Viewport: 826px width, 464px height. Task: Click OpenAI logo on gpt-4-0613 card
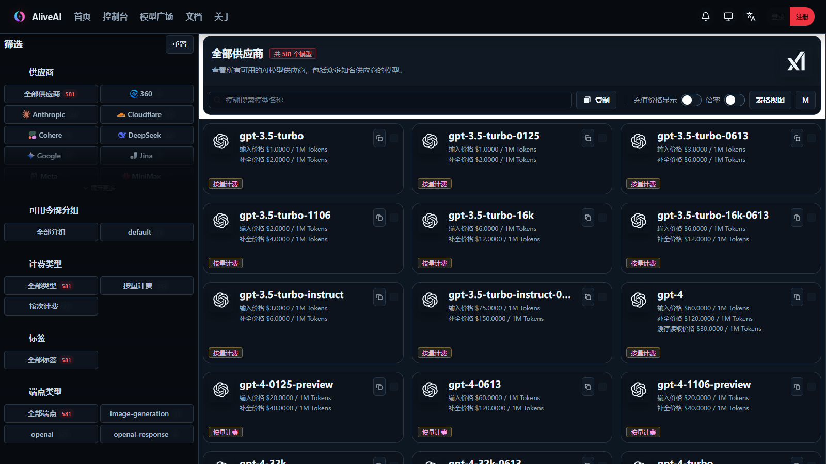click(x=430, y=390)
